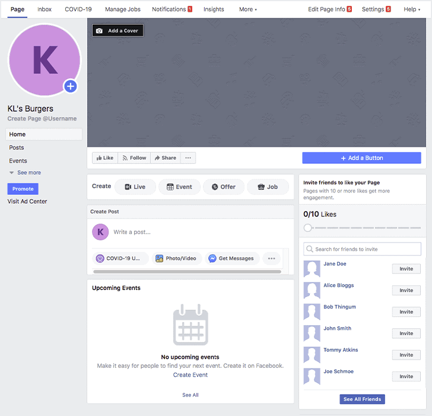The width and height of the screenshot is (432, 416).
Task: Go to Manage Jobs tab
Action: tap(123, 10)
